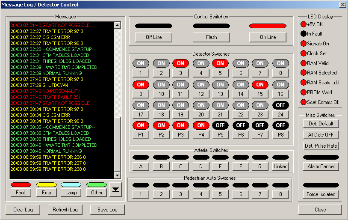Click the Scat Comms Ok LED indicator

coord(304,102)
